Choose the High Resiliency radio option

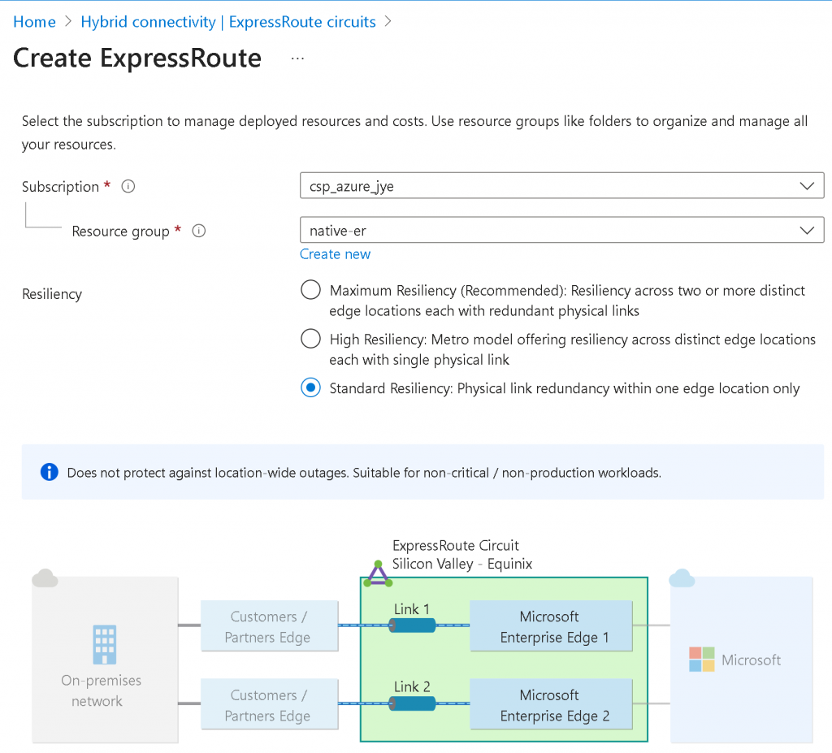pos(310,339)
